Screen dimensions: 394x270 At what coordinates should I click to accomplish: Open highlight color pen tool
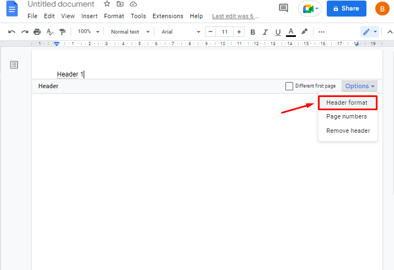pos(304,31)
